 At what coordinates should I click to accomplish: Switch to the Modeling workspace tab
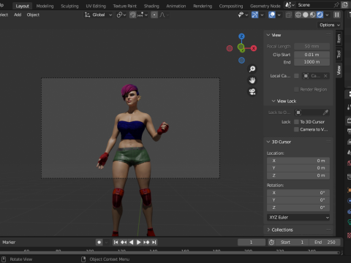[x=45, y=6]
